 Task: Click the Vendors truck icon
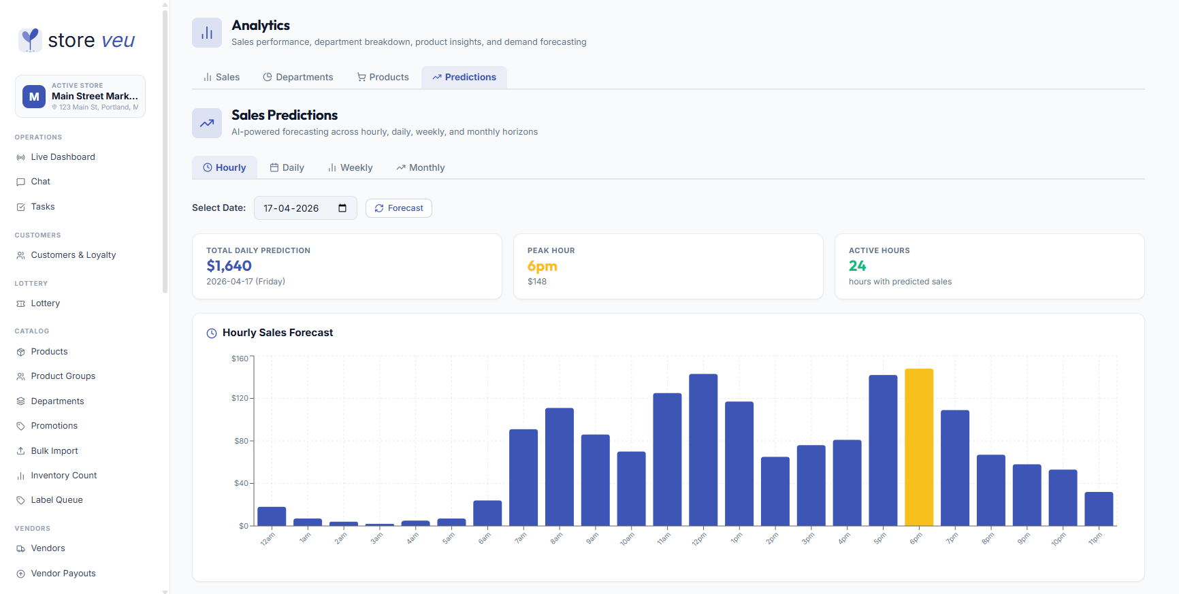click(x=20, y=548)
